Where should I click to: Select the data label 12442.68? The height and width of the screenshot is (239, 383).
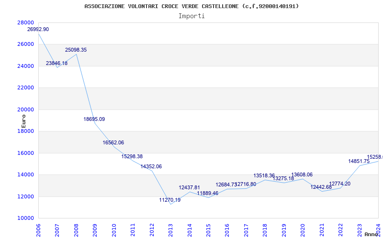point(321,187)
